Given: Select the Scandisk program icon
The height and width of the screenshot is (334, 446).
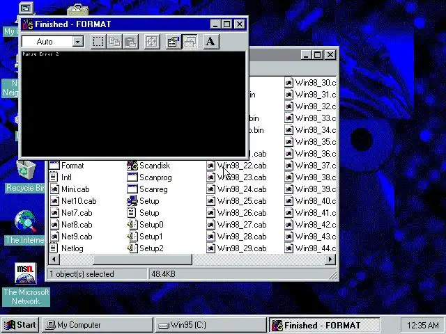Looking at the screenshot, I should (132, 166).
